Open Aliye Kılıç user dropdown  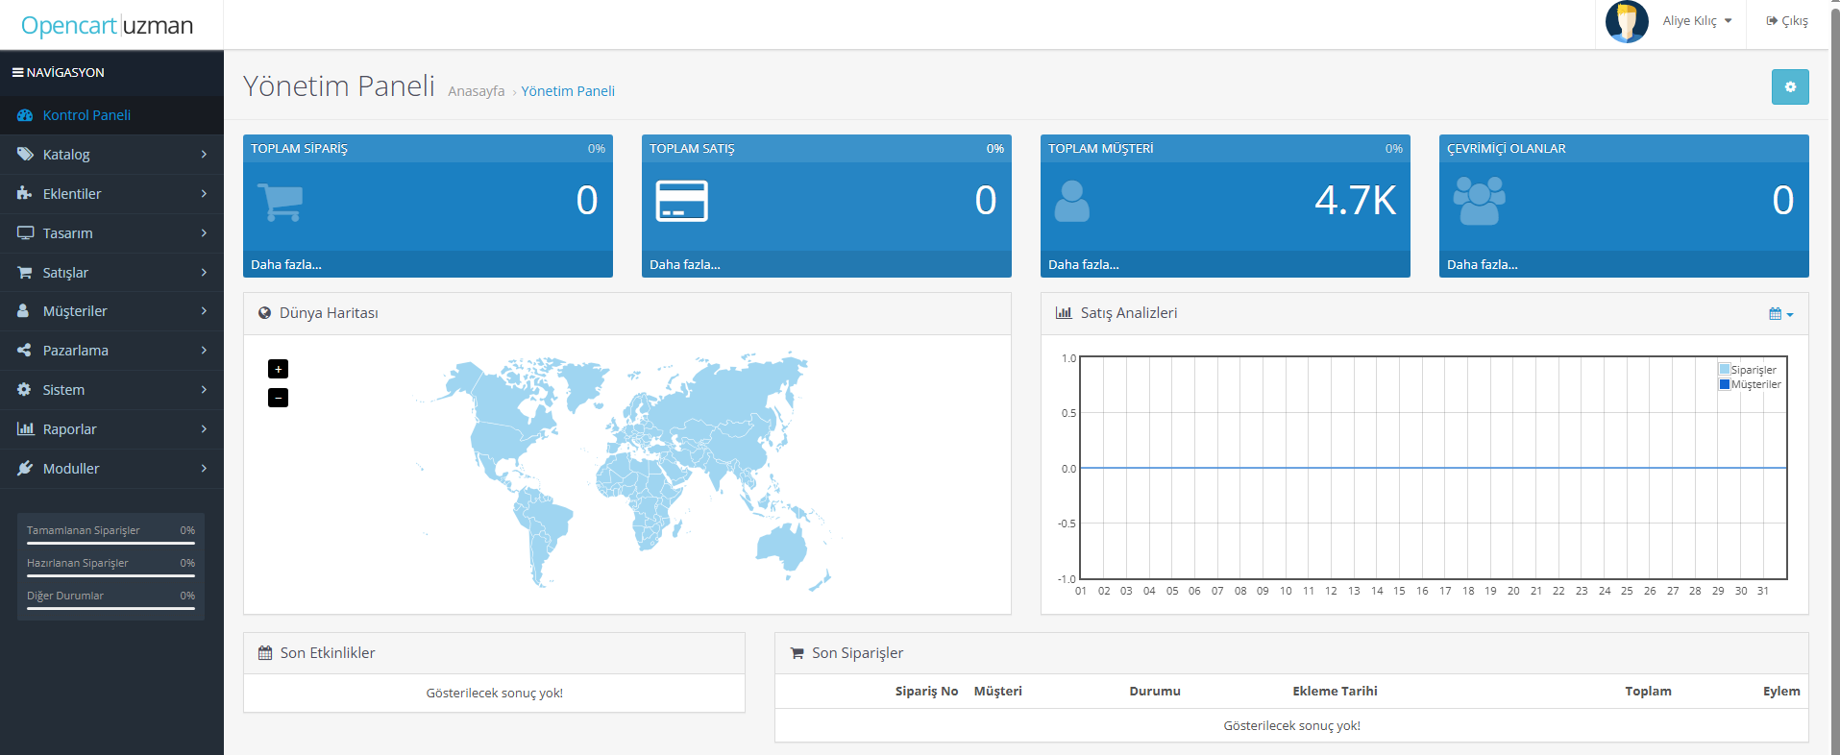pos(1697,21)
